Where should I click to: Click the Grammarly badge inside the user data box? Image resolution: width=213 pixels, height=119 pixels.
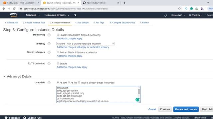tap(137, 99)
